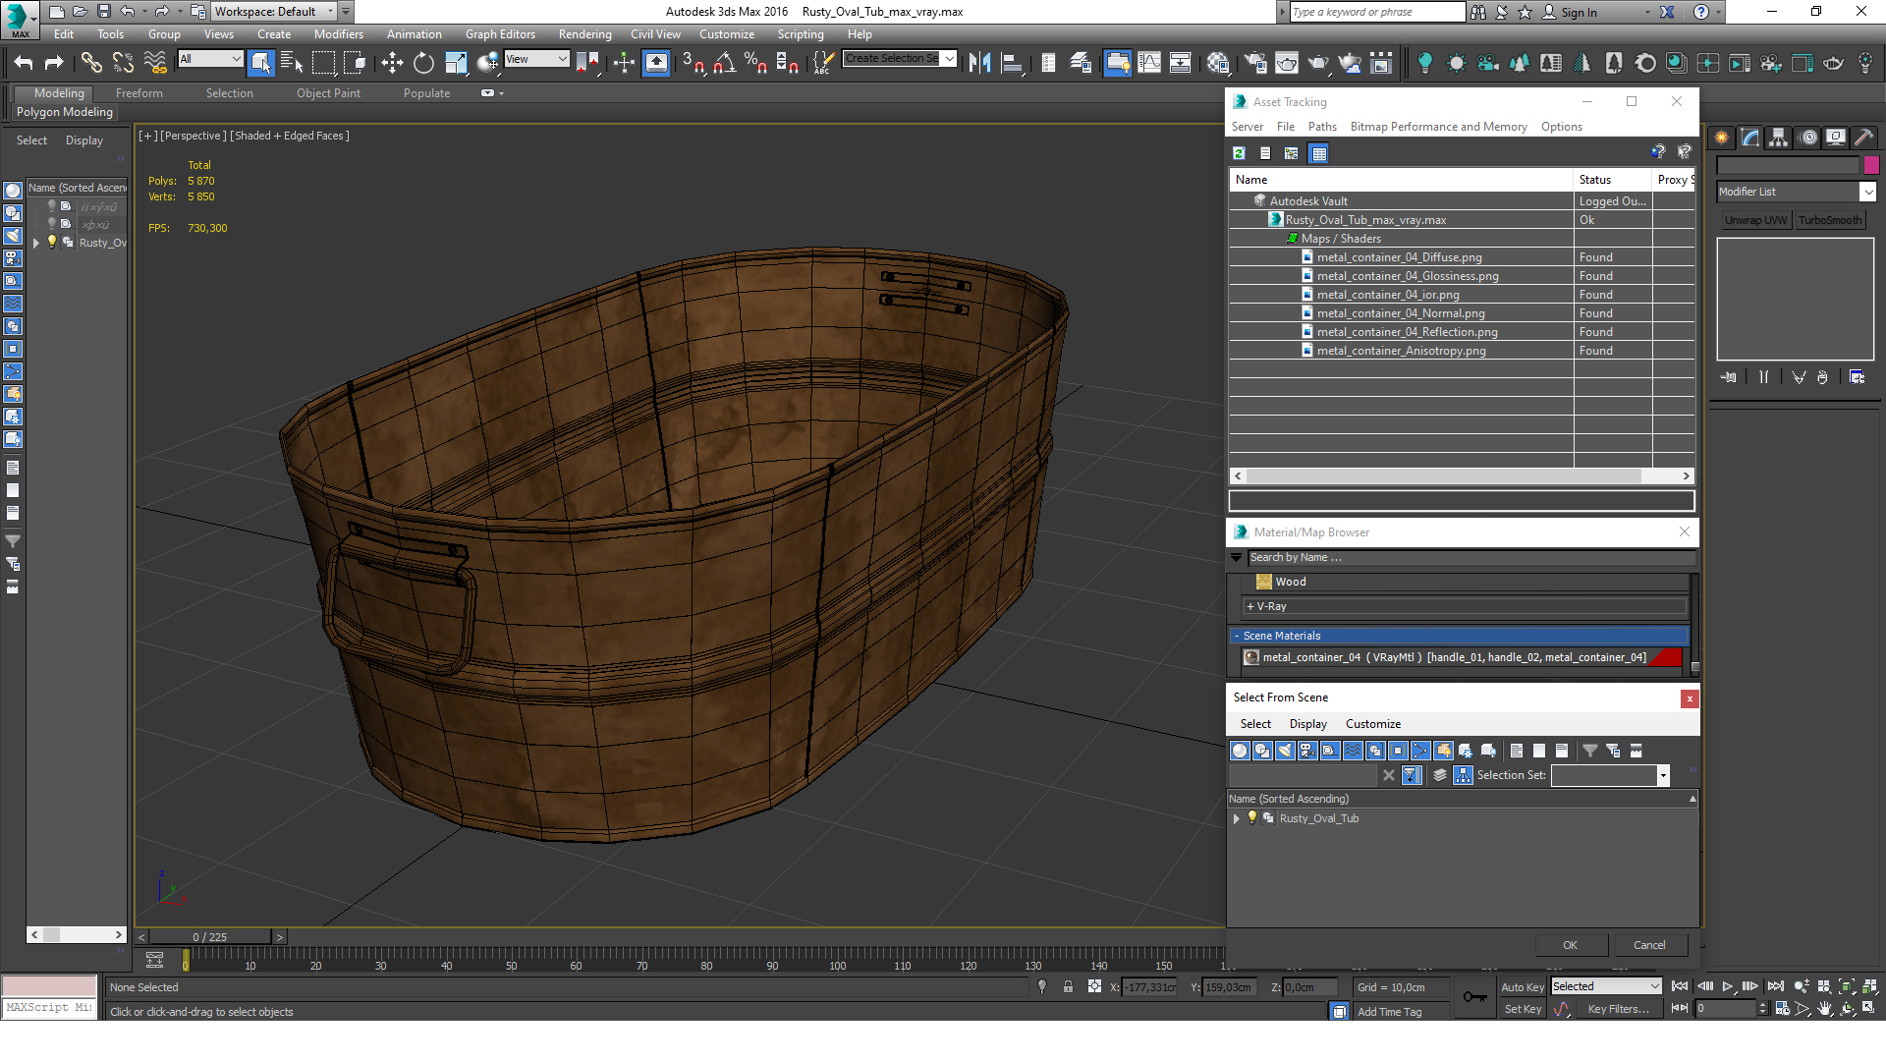Open the View reference coordinate dropdown
This screenshot has height=1061, width=1886.
click(x=536, y=59)
